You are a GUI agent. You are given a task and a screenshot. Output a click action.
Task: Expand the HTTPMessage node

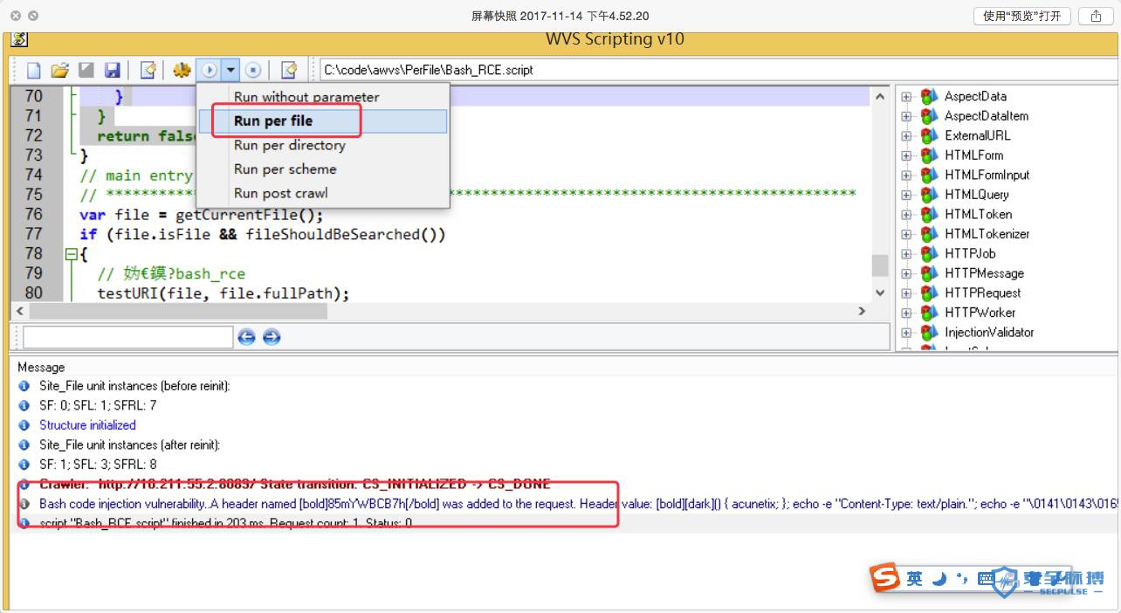[906, 273]
